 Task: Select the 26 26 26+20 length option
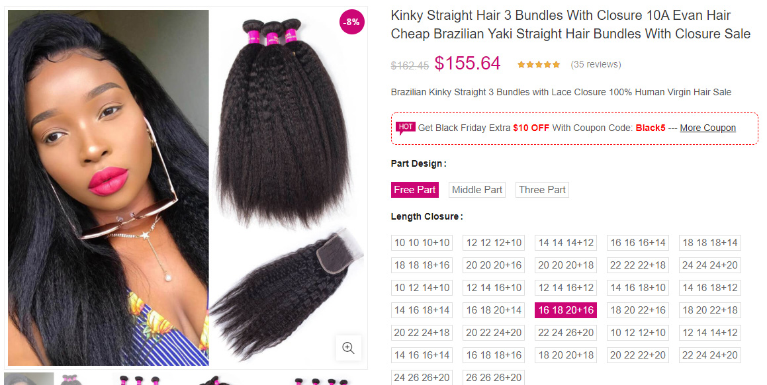coord(494,378)
